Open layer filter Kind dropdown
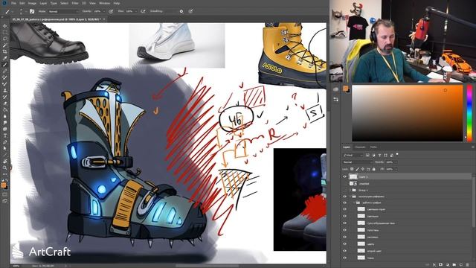Screen dimensions: 476x268 [x=353, y=156]
